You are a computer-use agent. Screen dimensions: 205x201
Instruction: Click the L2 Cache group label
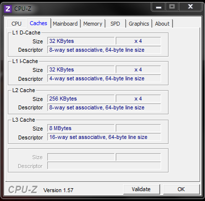click(24, 90)
